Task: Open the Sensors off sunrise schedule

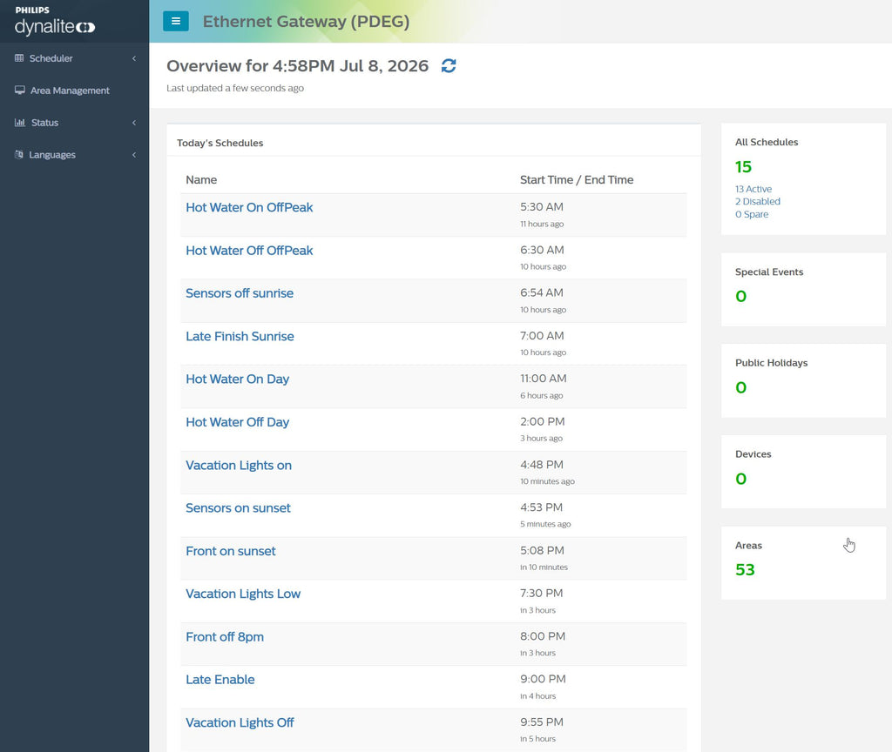Action: point(240,293)
